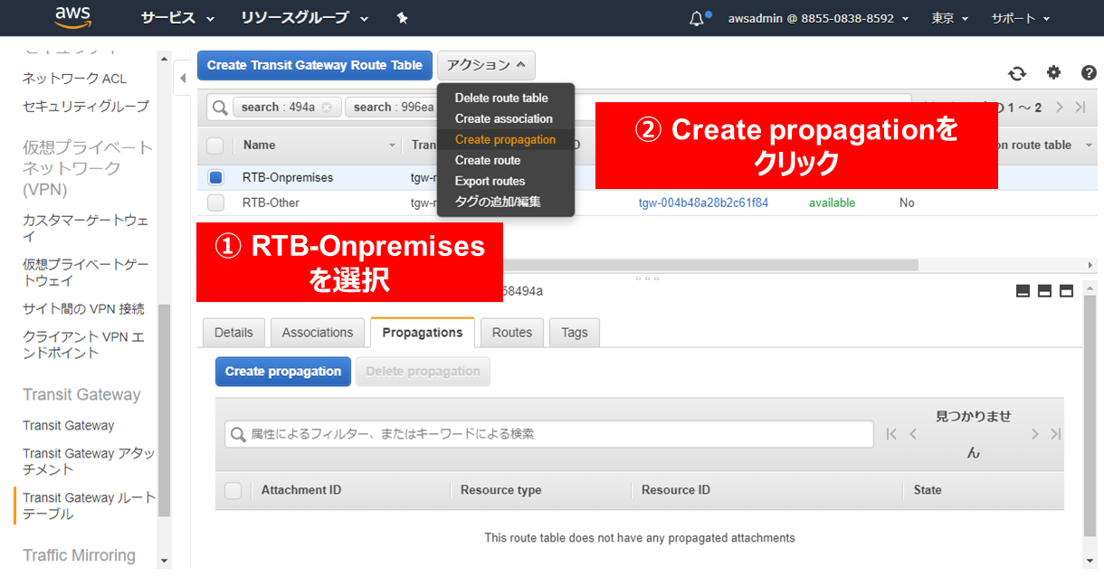Collapse the left navigation sidebar arrow
1104x576 pixels.
(x=182, y=80)
